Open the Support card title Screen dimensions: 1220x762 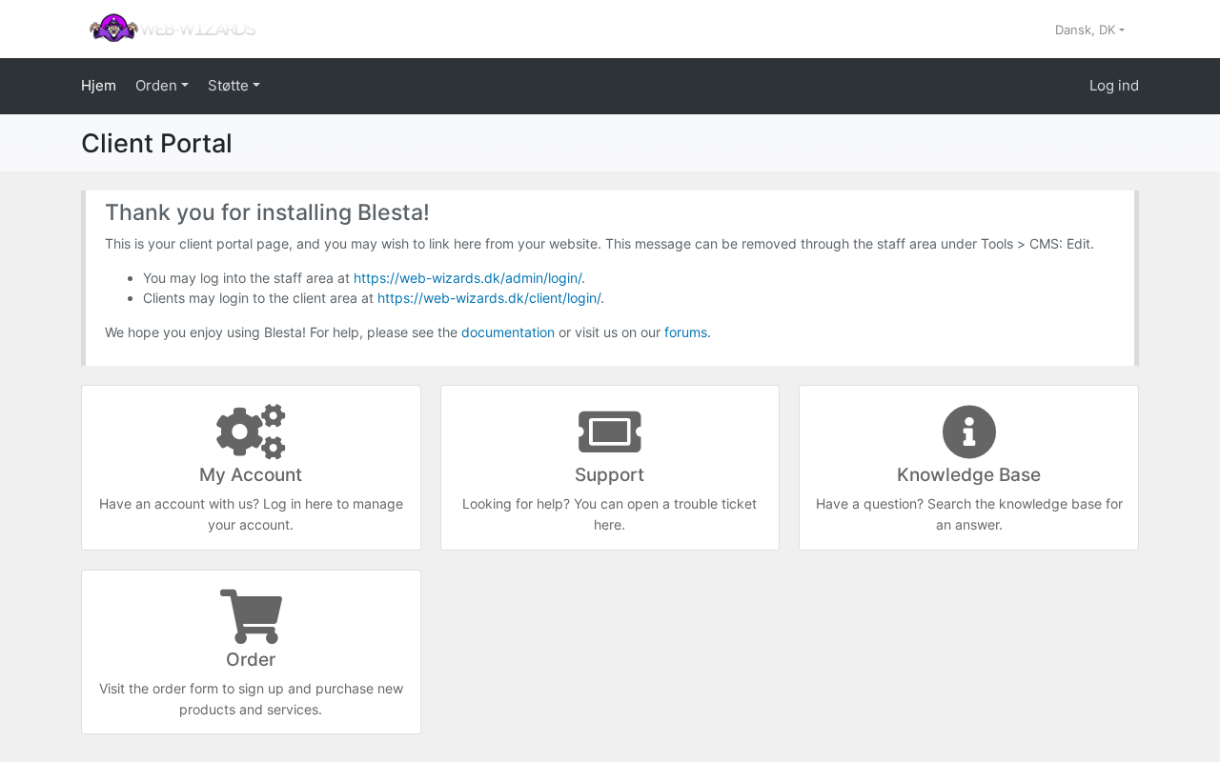click(x=610, y=474)
